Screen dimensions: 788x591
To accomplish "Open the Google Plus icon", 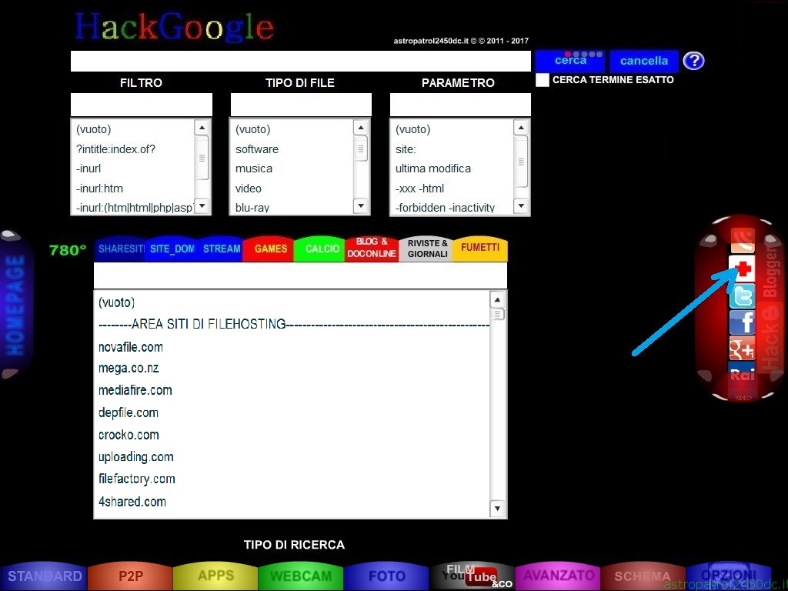I will point(743,349).
